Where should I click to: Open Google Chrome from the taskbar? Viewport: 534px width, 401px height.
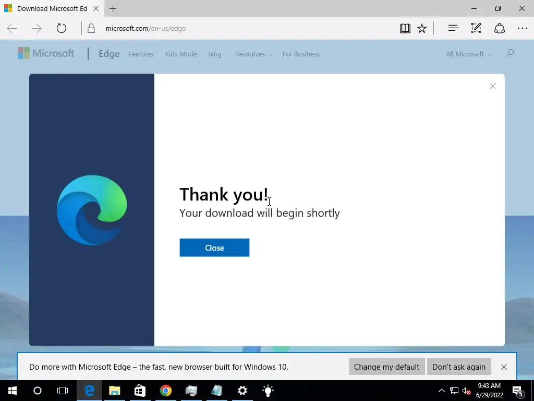(165, 391)
